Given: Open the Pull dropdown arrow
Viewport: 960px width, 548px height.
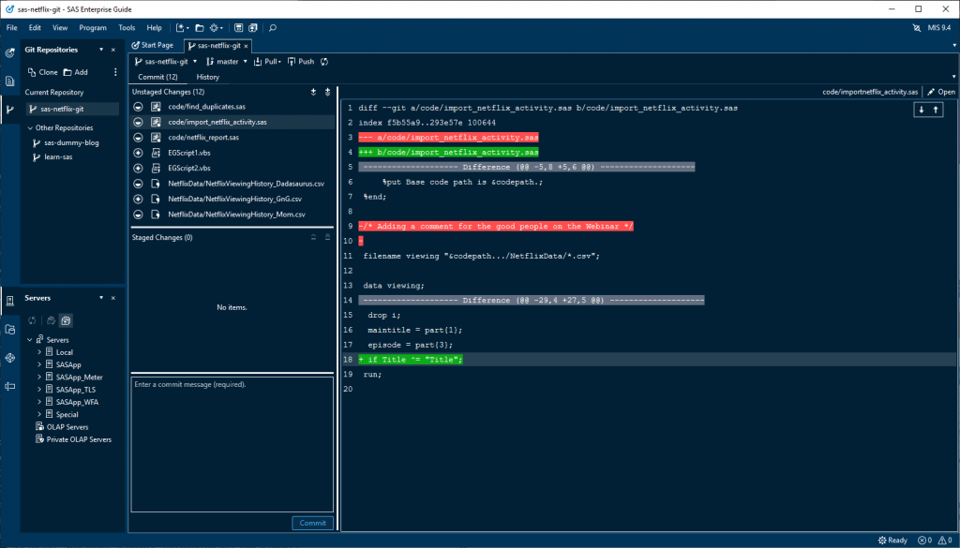Looking at the screenshot, I should (x=279, y=62).
